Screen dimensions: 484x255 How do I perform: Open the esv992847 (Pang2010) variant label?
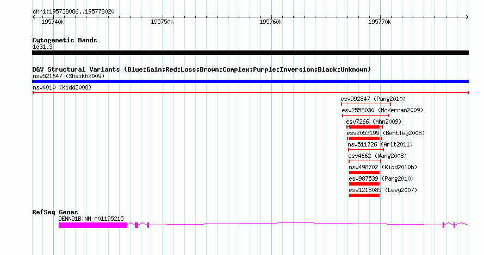tap(373, 99)
